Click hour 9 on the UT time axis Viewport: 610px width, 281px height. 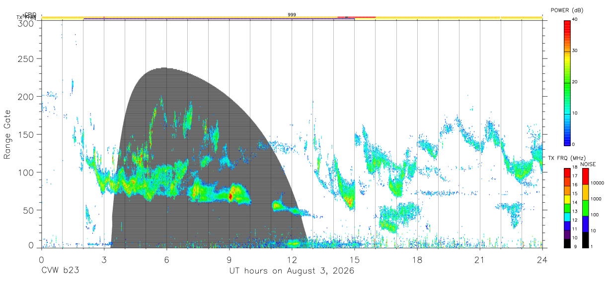point(229,260)
